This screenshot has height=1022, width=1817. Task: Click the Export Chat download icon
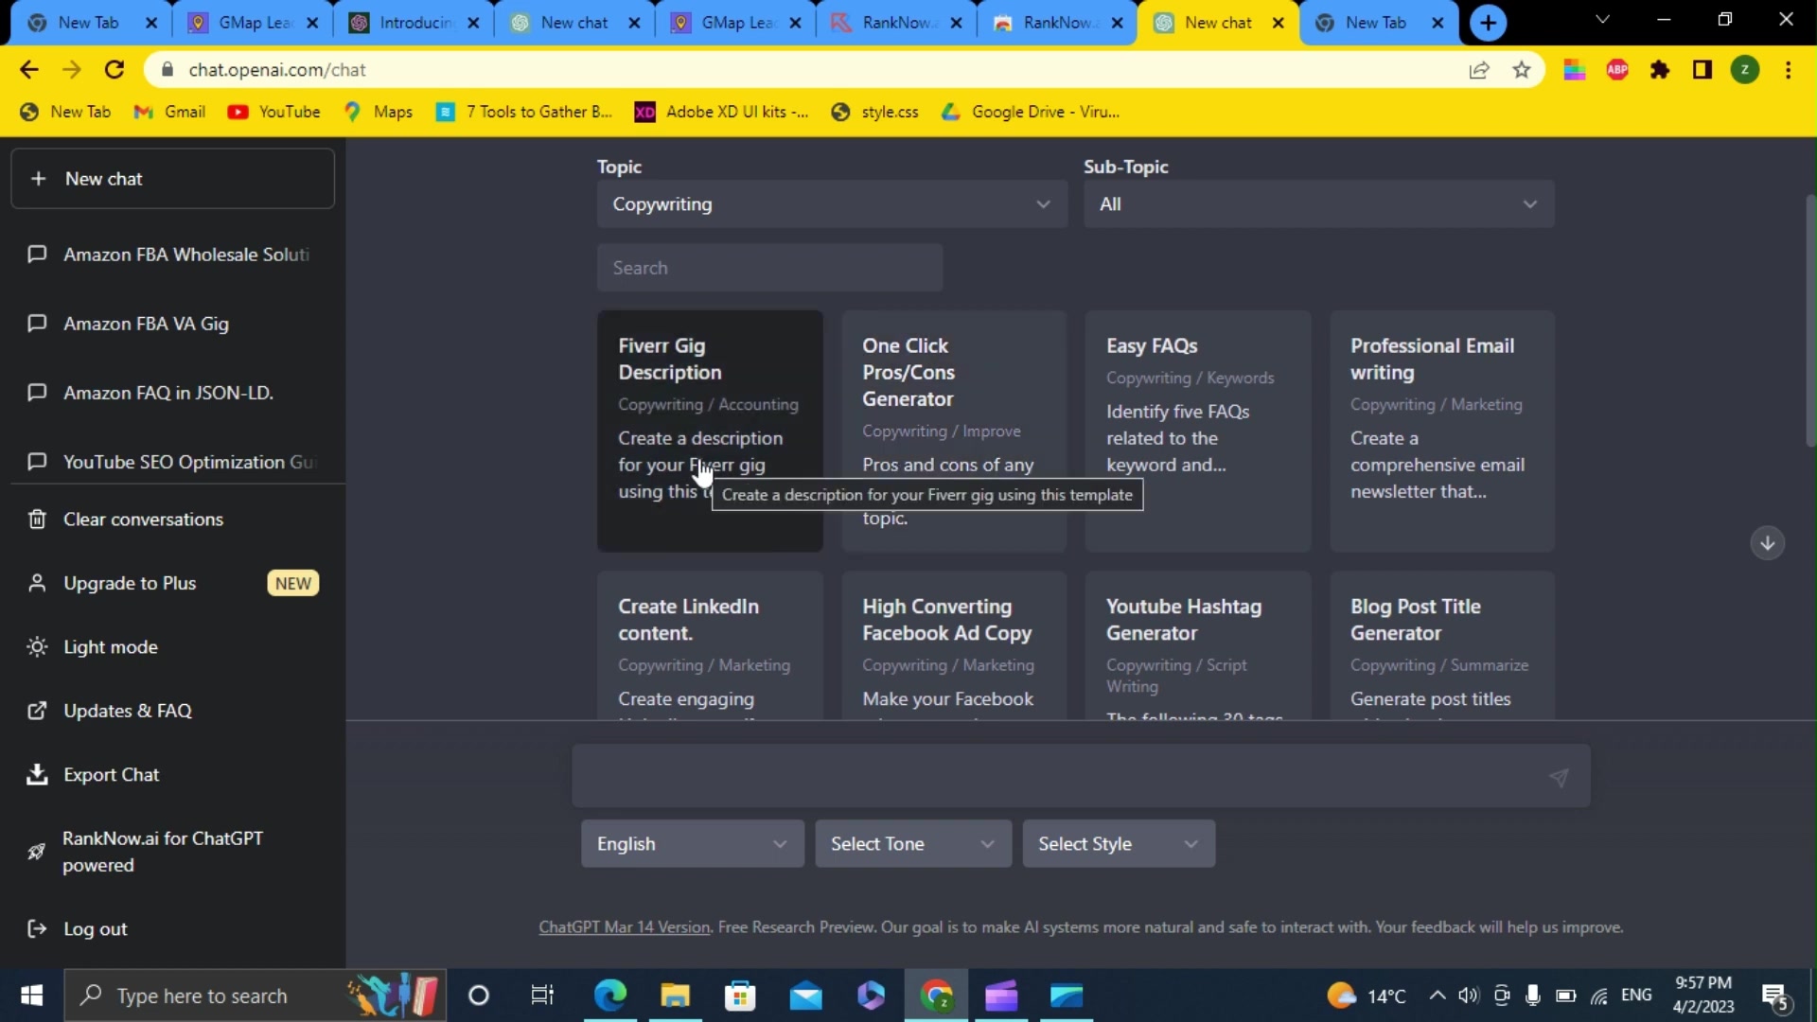37,775
